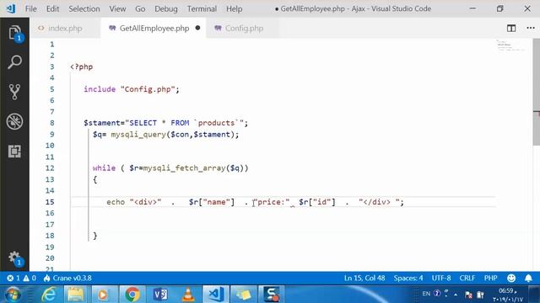This screenshot has height=303, width=540.
Task: Click the closing brace on line 18
Action: click(x=95, y=236)
